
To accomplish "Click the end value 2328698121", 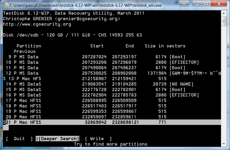I will (x=125, y=122).
